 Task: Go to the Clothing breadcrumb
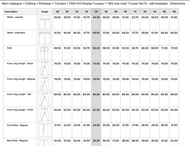[30, 3]
